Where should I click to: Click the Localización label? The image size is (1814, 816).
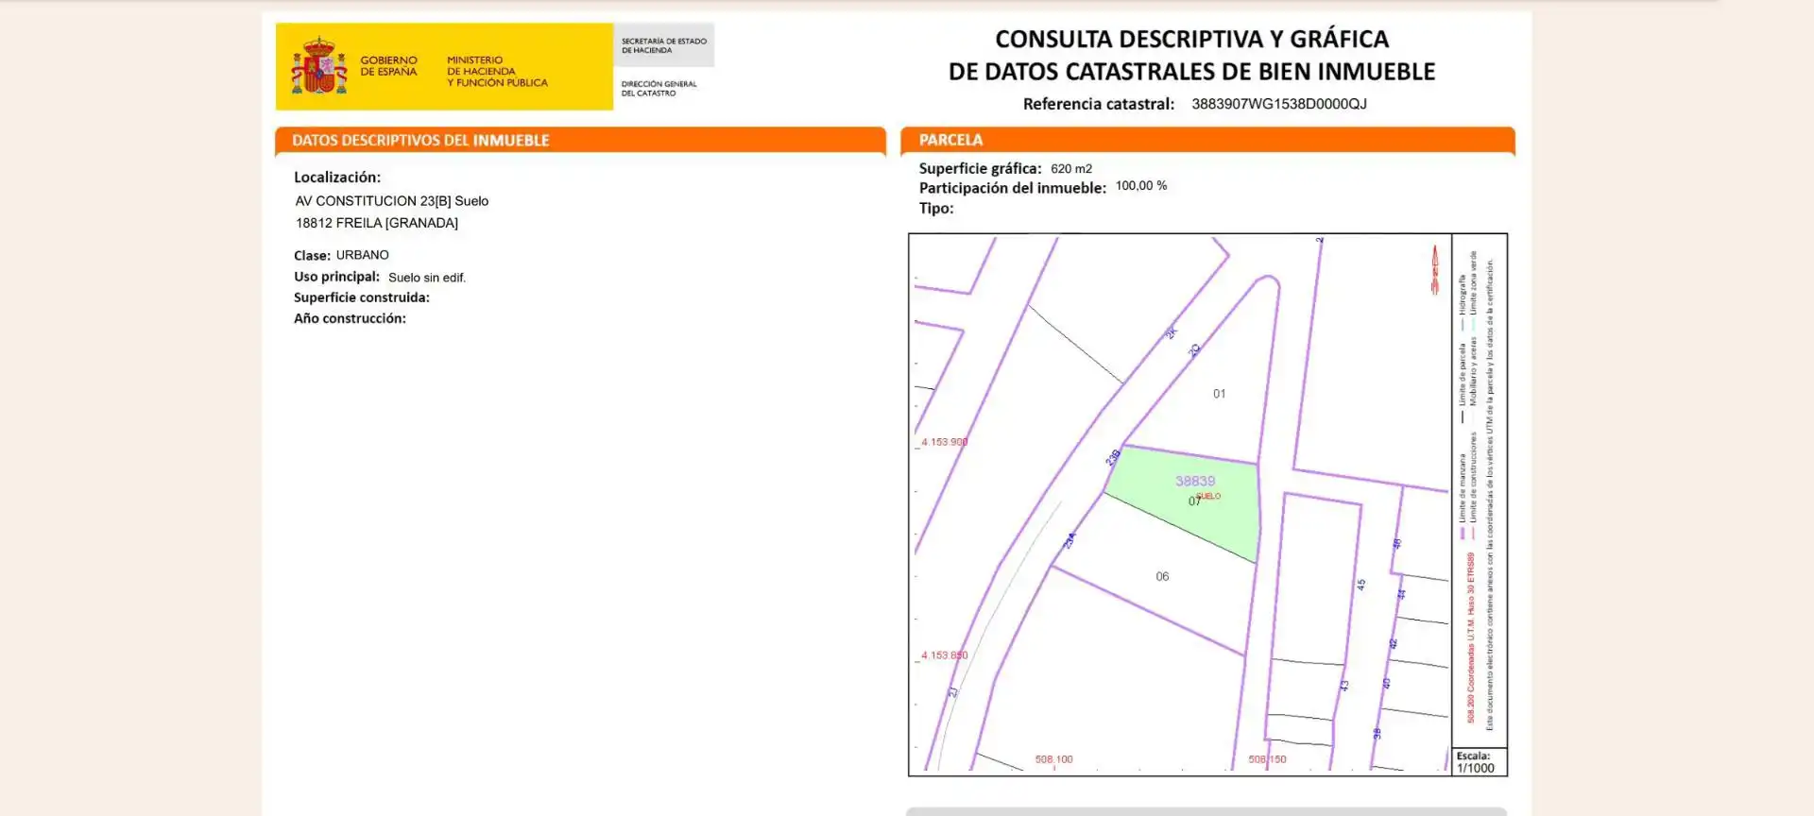coord(337,178)
